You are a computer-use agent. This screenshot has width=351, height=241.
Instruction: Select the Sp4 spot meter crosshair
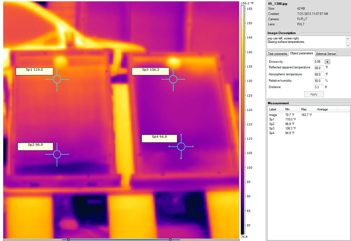(181, 147)
